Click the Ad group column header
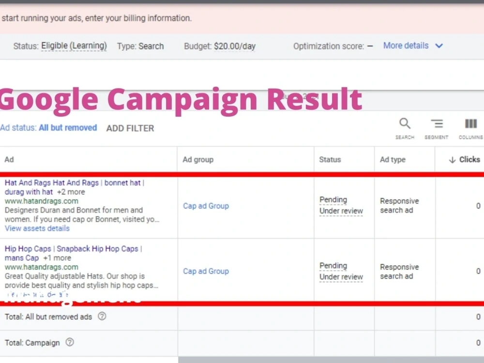This screenshot has width=484, height=363. tap(198, 160)
